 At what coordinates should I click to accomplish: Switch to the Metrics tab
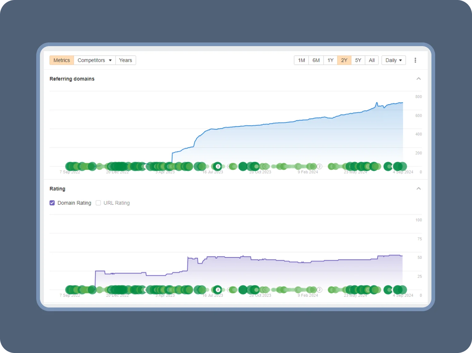pos(62,60)
